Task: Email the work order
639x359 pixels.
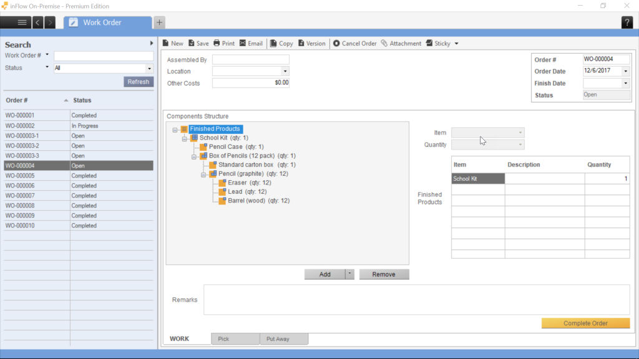Action: pyautogui.click(x=251, y=44)
